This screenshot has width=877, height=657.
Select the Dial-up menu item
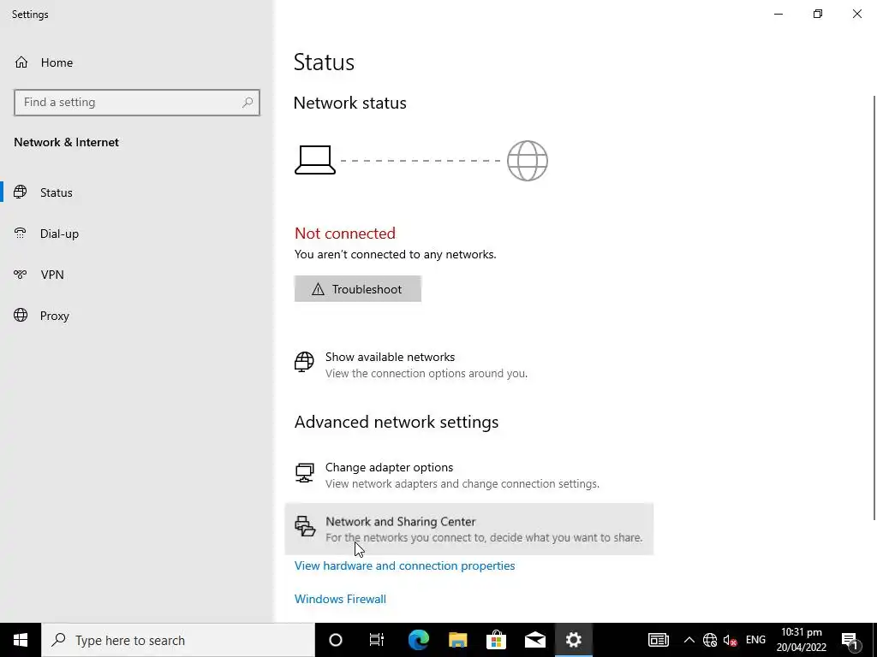click(x=137, y=234)
